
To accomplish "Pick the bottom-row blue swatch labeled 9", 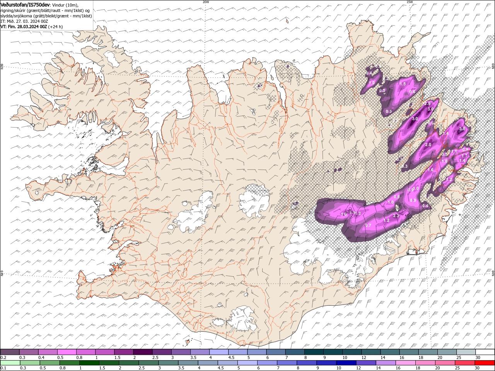I will click(327, 363).
